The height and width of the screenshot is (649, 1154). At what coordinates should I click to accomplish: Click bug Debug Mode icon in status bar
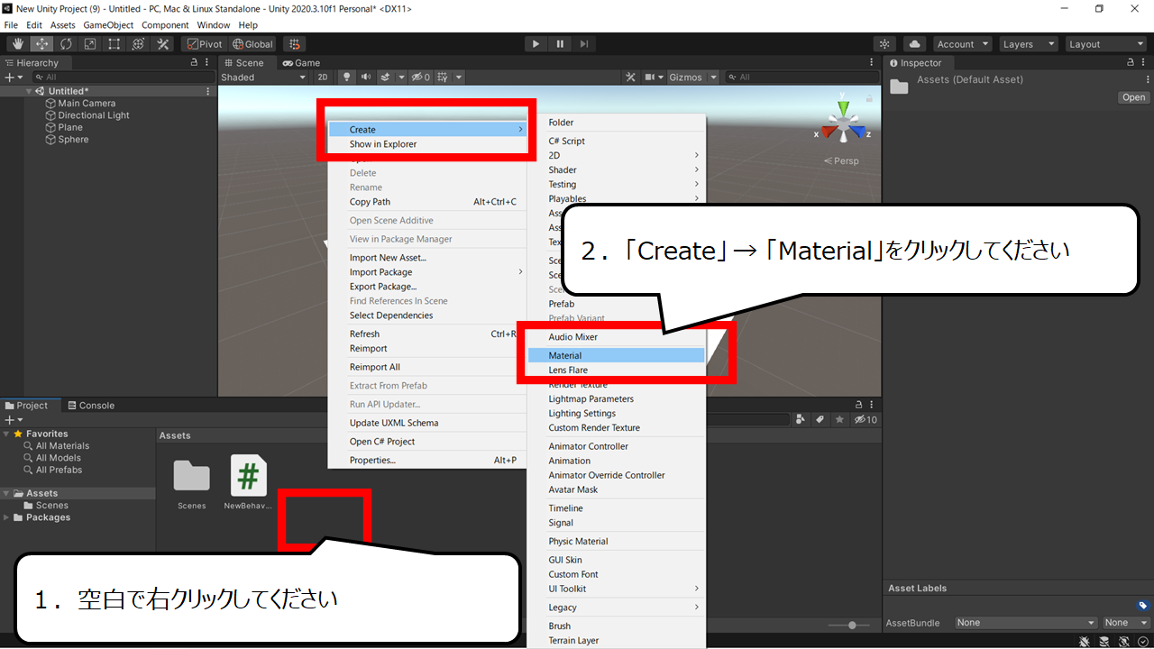tap(1085, 641)
